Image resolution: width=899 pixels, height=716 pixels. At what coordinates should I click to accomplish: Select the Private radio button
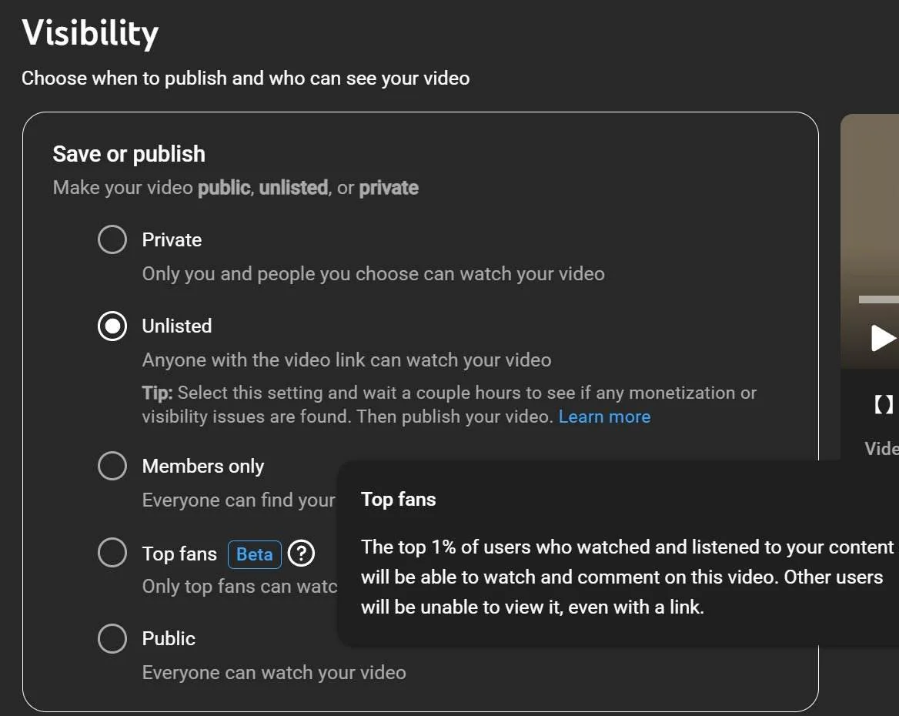point(112,239)
